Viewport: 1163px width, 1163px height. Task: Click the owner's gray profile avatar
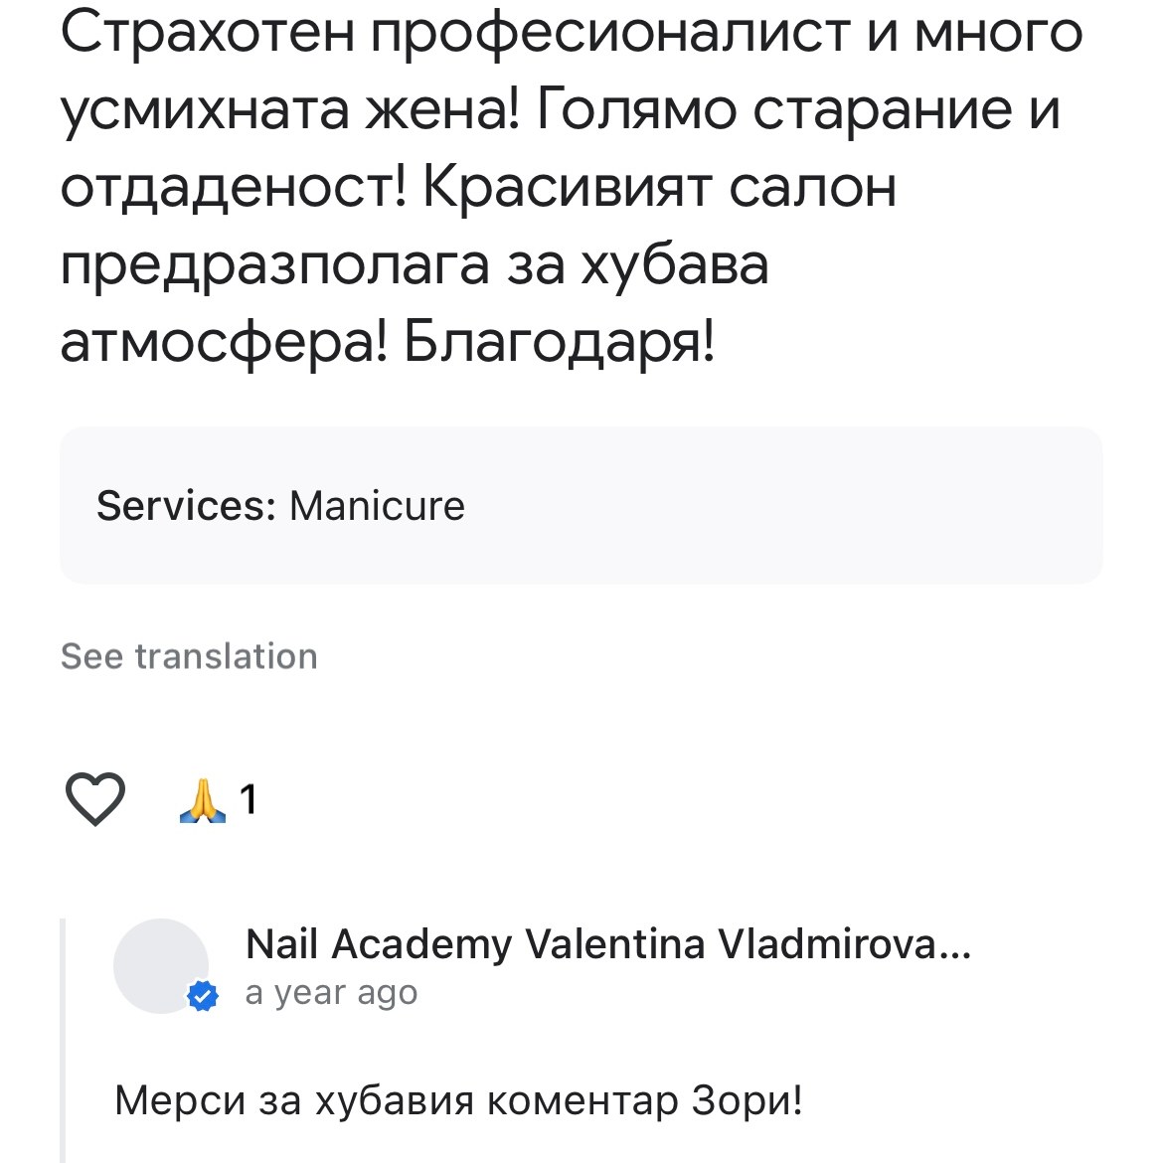coord(159,964)
